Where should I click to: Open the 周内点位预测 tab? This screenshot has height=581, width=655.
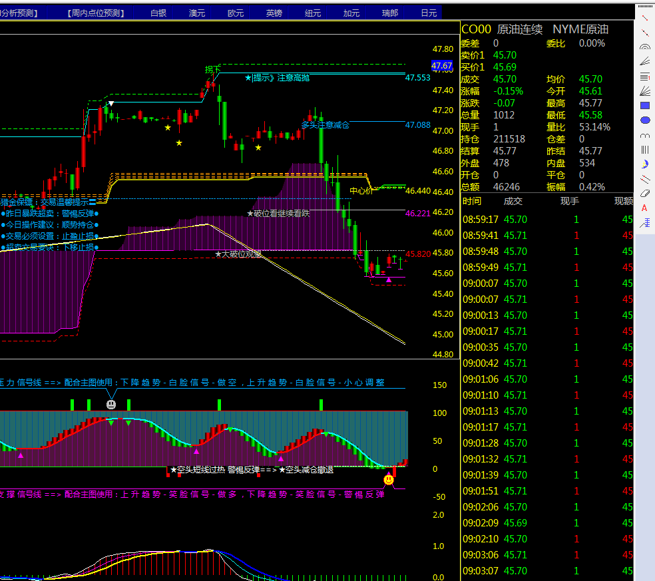tap(96, 13)
